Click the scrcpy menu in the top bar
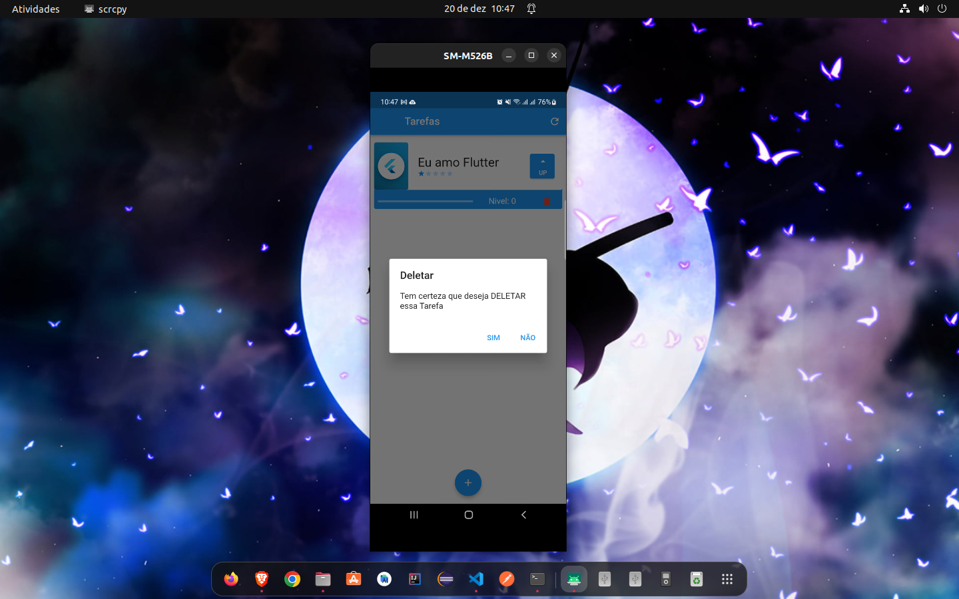This screenshot has width=959, height=599. coord(105,9)
